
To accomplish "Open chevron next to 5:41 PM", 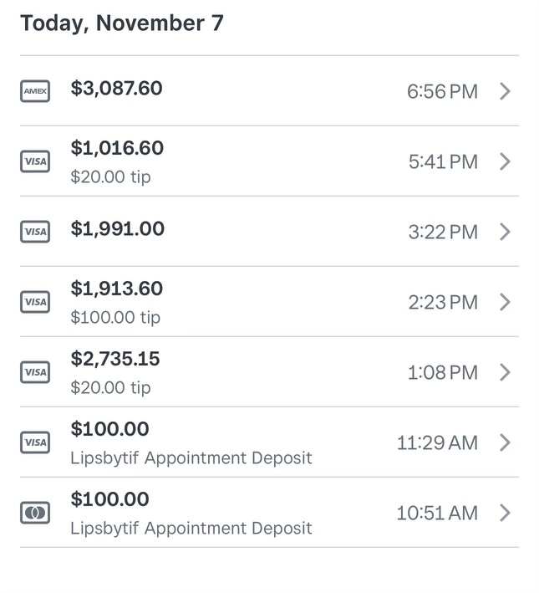I will (505, 161).
